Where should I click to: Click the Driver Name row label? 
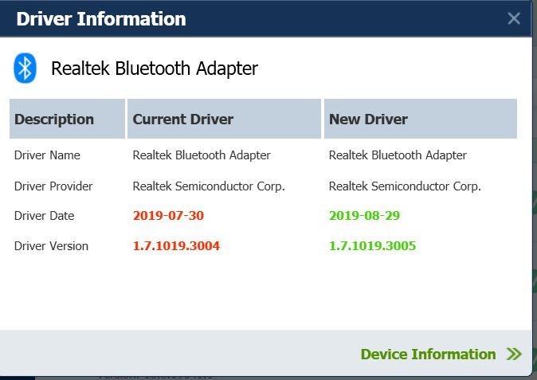[47, 155]
